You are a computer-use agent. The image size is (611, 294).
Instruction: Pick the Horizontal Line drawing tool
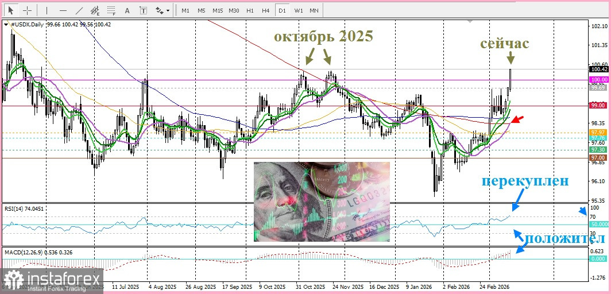point(63,10)
